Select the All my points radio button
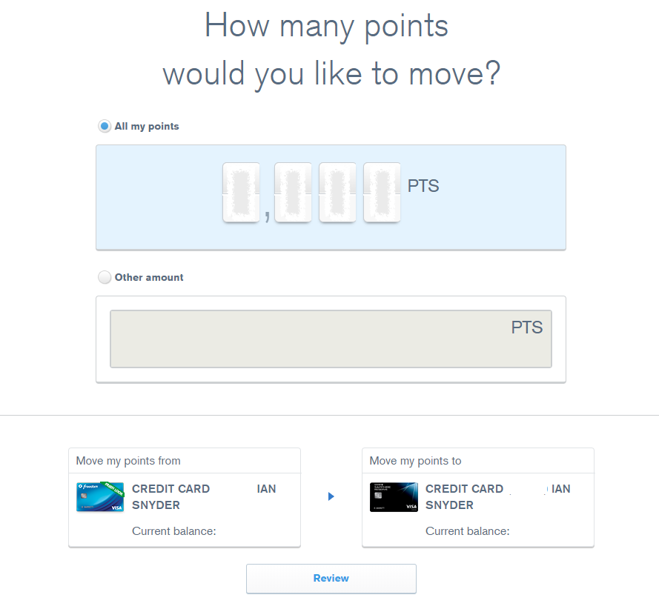 105,127
